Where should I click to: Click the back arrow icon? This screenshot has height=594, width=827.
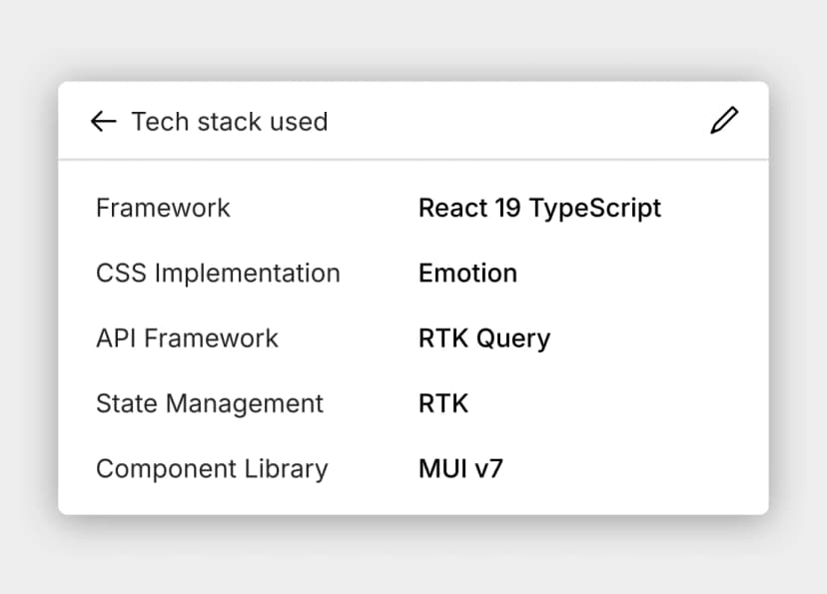[x=104, y=121]
